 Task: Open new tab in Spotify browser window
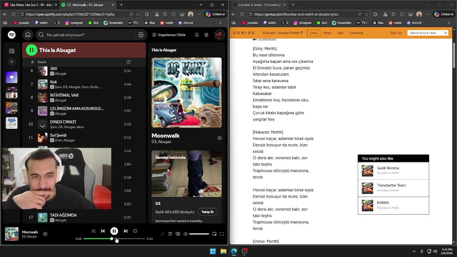click(x=121, y=5)
